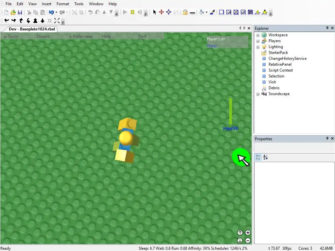Open the Undo history dropdown arrow
Screen dimensions: 335x251
click(56, 12)
